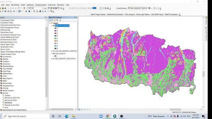This screenshot has width=212, height=119.
Task: Open the SWAT Simulation dropdown
Action: point(172,15)
